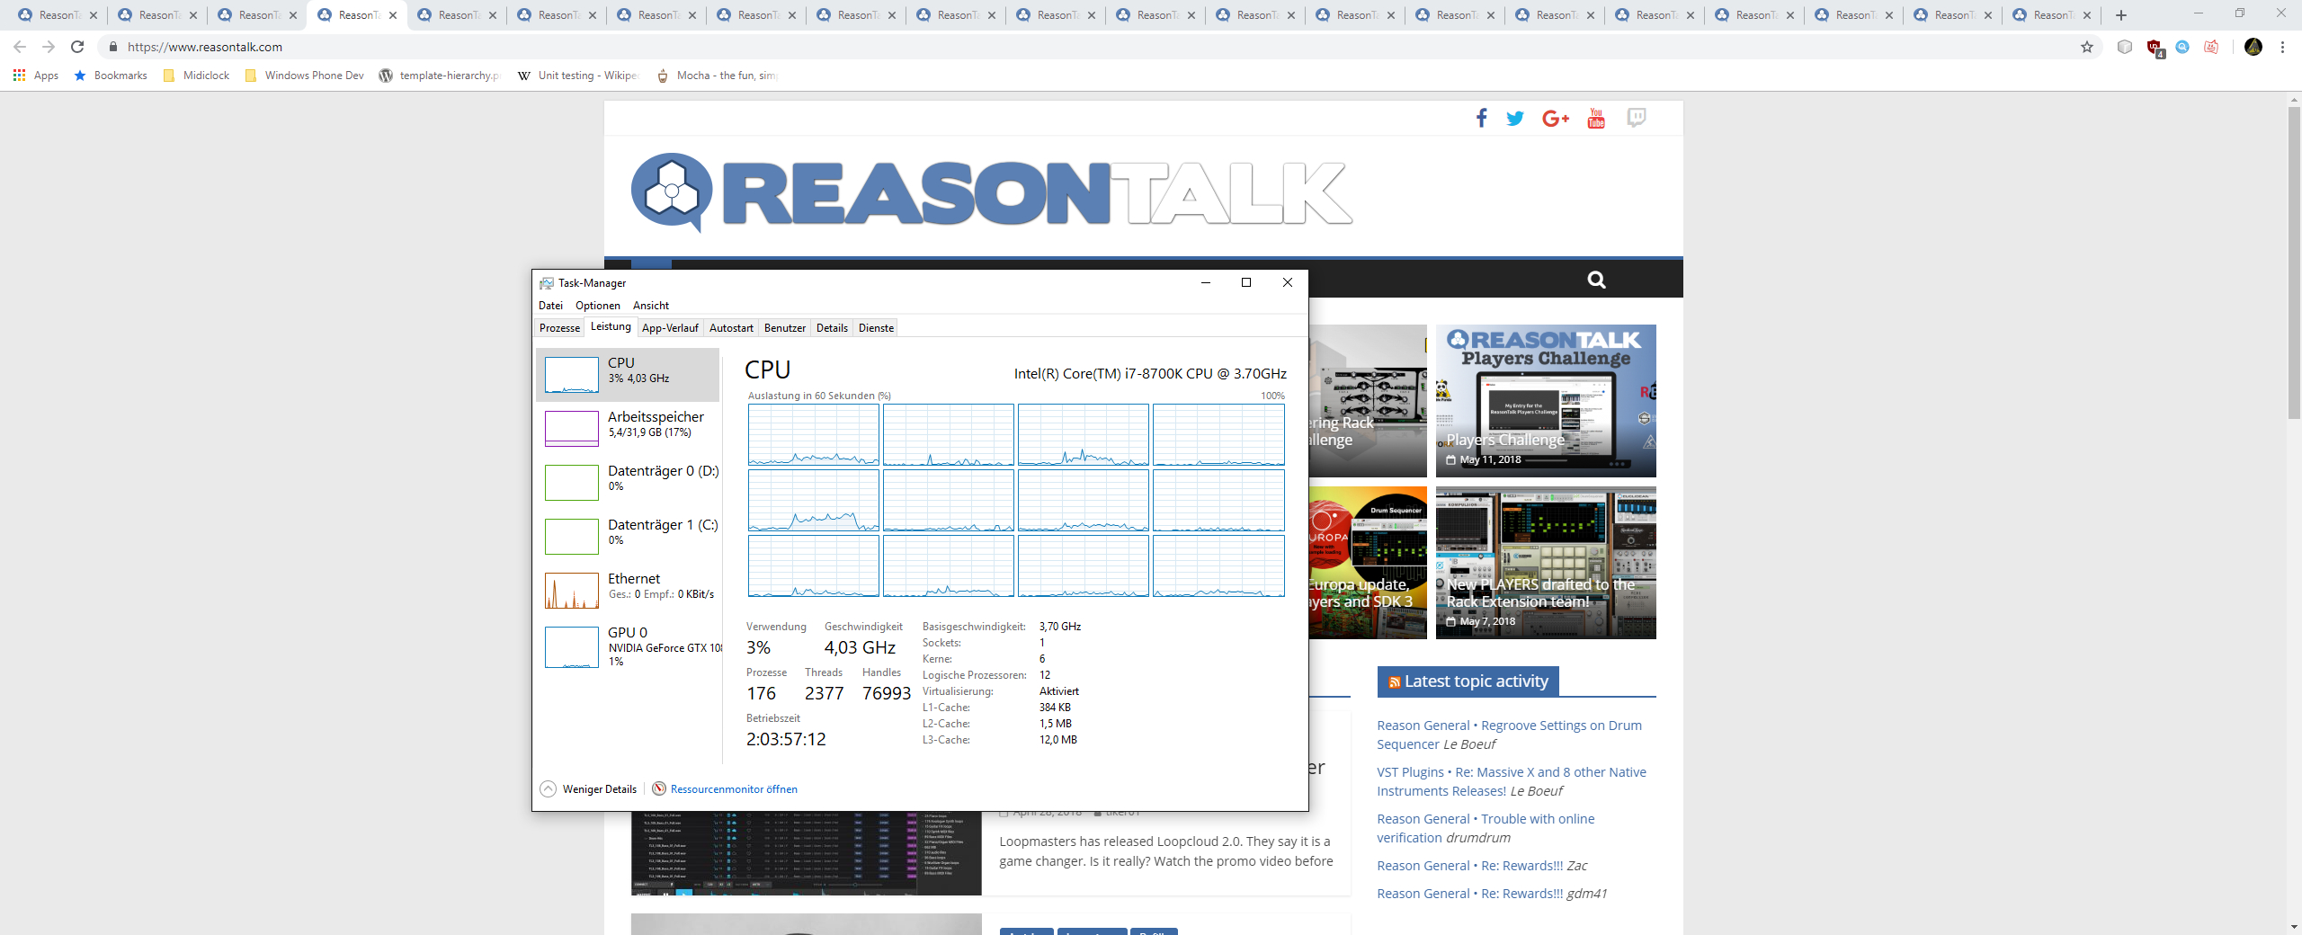Switch to the Benutzer tab

coord(785,328)
